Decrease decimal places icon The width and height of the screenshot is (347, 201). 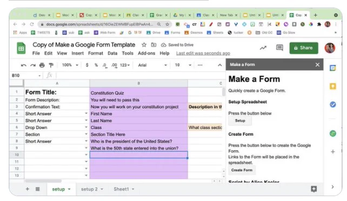click(105, 65)
